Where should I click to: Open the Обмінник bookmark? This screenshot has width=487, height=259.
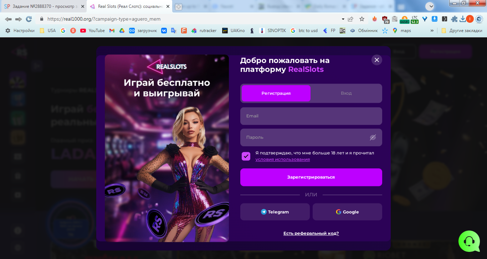point(364,31)
